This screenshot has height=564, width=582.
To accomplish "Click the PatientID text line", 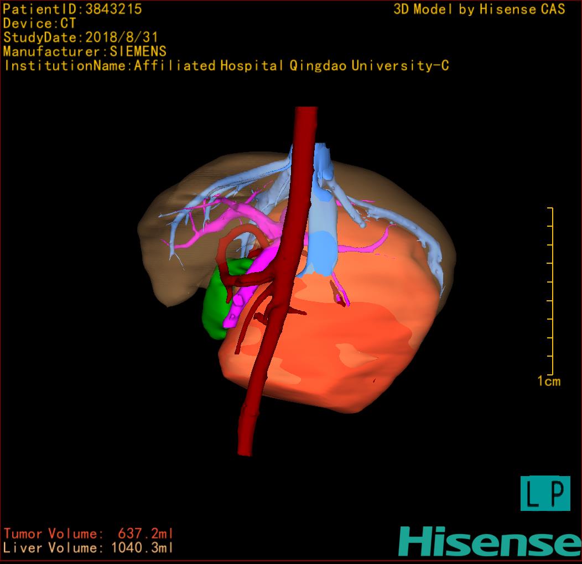I will (72, 9).
